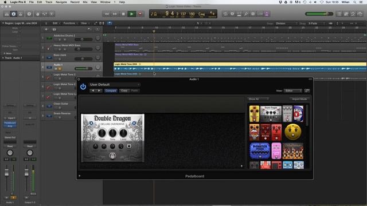
Task: Click duplicate track button beside plus
Action: tap(54, 29)
